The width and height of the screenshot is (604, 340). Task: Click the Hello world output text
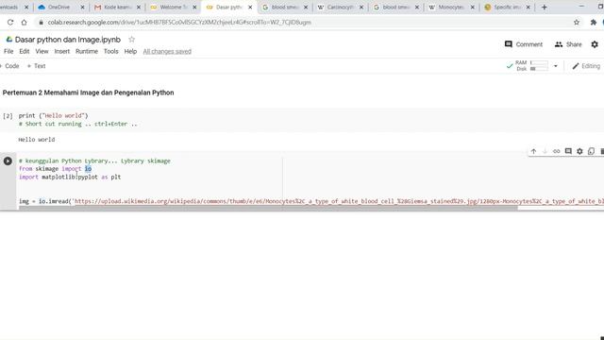(37, 140)
